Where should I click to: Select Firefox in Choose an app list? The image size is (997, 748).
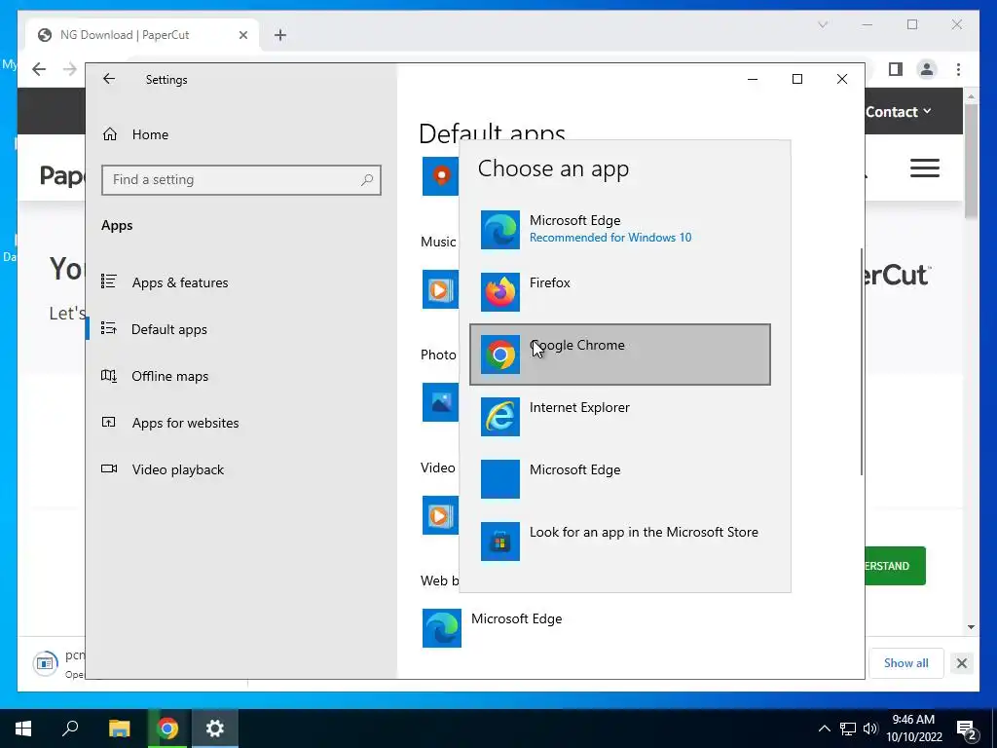(x=620, y=292)
